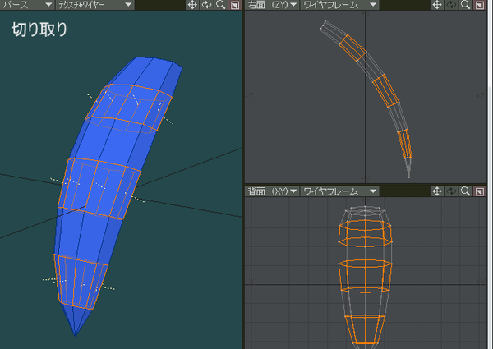The height and width of the screenshot is (349, 493).
Task: Click pan icon in perspective viewport header
Action: tap(192, 5)
